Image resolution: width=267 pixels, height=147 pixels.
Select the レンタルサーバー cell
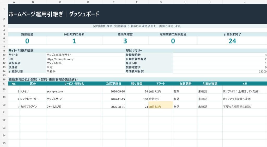pyautogui.click(x=33, y=97)
